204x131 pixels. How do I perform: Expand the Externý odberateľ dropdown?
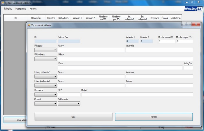(45, 85)
